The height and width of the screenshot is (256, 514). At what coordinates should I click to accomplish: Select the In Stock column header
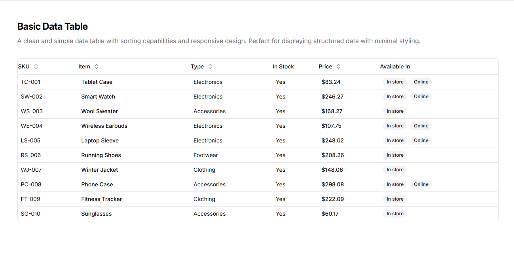click(x=283, y=66)
